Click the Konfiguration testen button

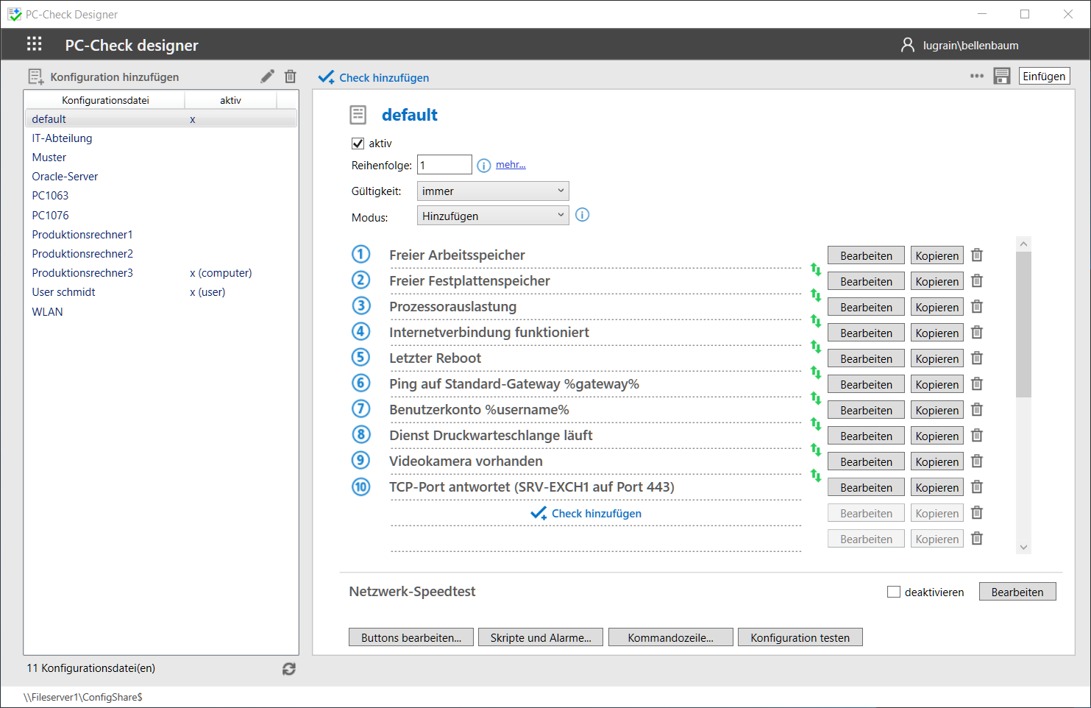(800, 637)
